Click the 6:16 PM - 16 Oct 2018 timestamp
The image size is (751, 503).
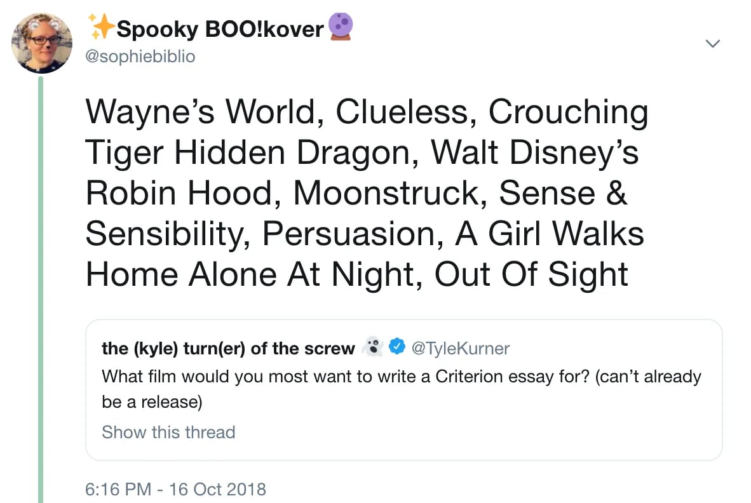[175, 490]
